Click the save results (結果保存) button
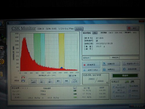The height and width of the screenshot is (109, 145). [111, 64]
